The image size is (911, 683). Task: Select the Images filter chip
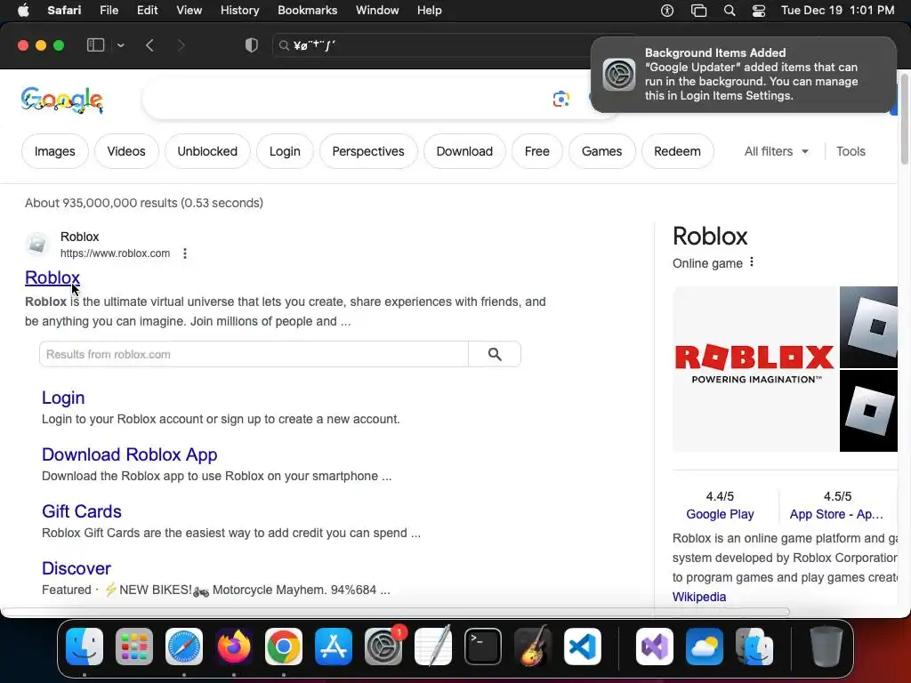tap(54, 151)
